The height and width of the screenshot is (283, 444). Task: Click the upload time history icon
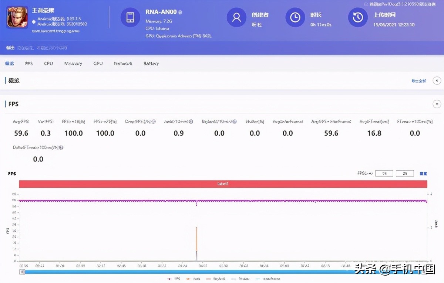358,17
